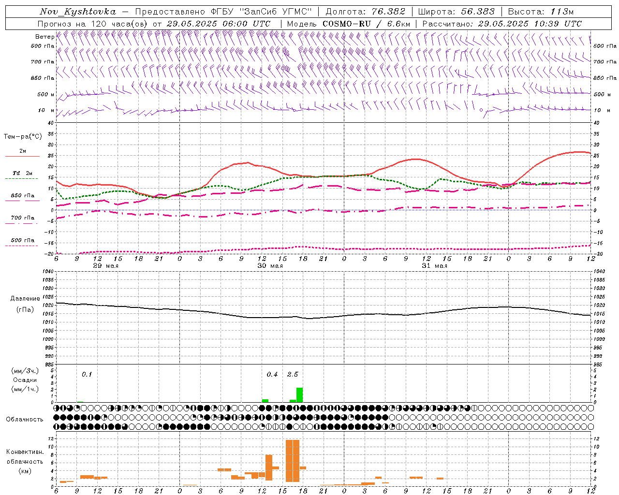Image resolution: width=619 pixels, height=495 pixels.
Task: Click the 2.5 precipitation amount value
Action: point(293,374)
